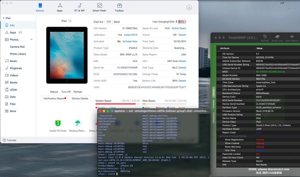Switch to Device tab in PurpleSNIFF

click(213, 92)
